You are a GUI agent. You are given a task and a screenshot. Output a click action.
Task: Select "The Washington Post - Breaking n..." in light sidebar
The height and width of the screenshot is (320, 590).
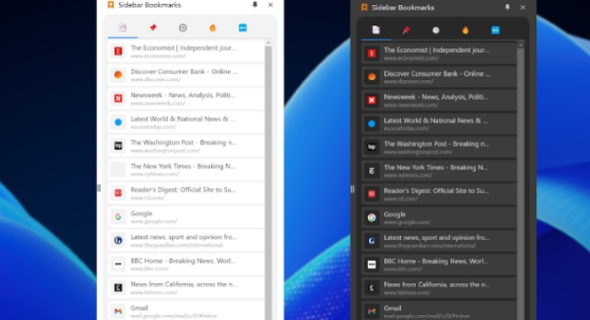184,142
